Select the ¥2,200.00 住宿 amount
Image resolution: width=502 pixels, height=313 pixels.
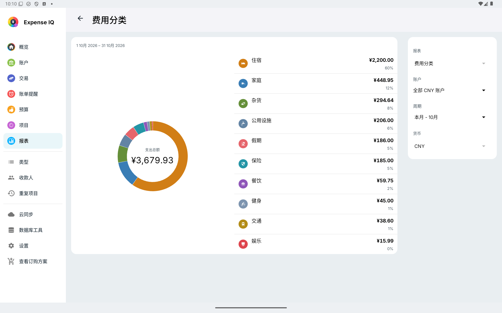(x=381, y=60)
